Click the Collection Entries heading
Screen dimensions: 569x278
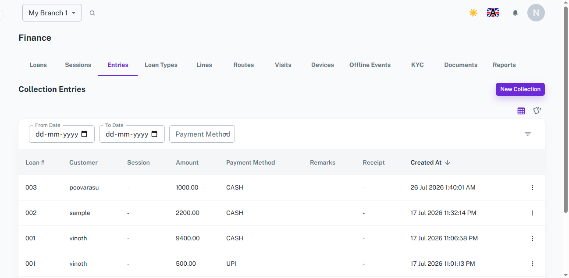coord(52,89)
